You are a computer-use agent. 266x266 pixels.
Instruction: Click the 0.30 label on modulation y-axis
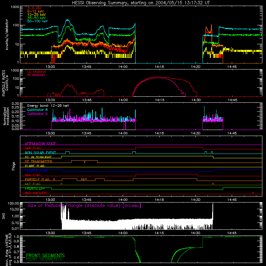coord(15,104)
